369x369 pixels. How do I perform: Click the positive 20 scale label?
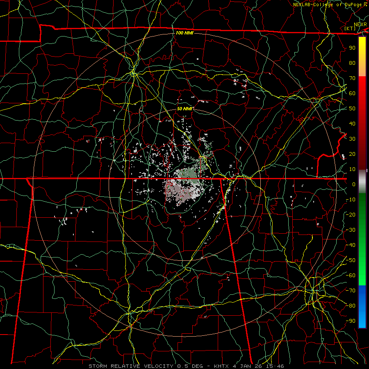click(x=352, y=154)
